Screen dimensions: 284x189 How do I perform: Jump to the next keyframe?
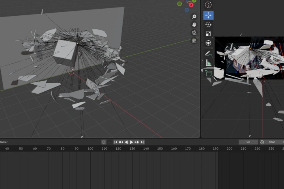[x=137, y=142]
